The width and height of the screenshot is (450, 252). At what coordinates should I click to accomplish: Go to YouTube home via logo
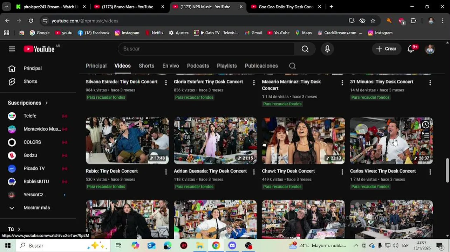click(x=39, y=49)
